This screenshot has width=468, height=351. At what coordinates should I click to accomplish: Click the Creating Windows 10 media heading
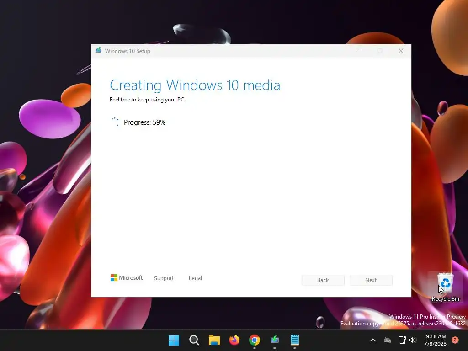pos(195,85)
